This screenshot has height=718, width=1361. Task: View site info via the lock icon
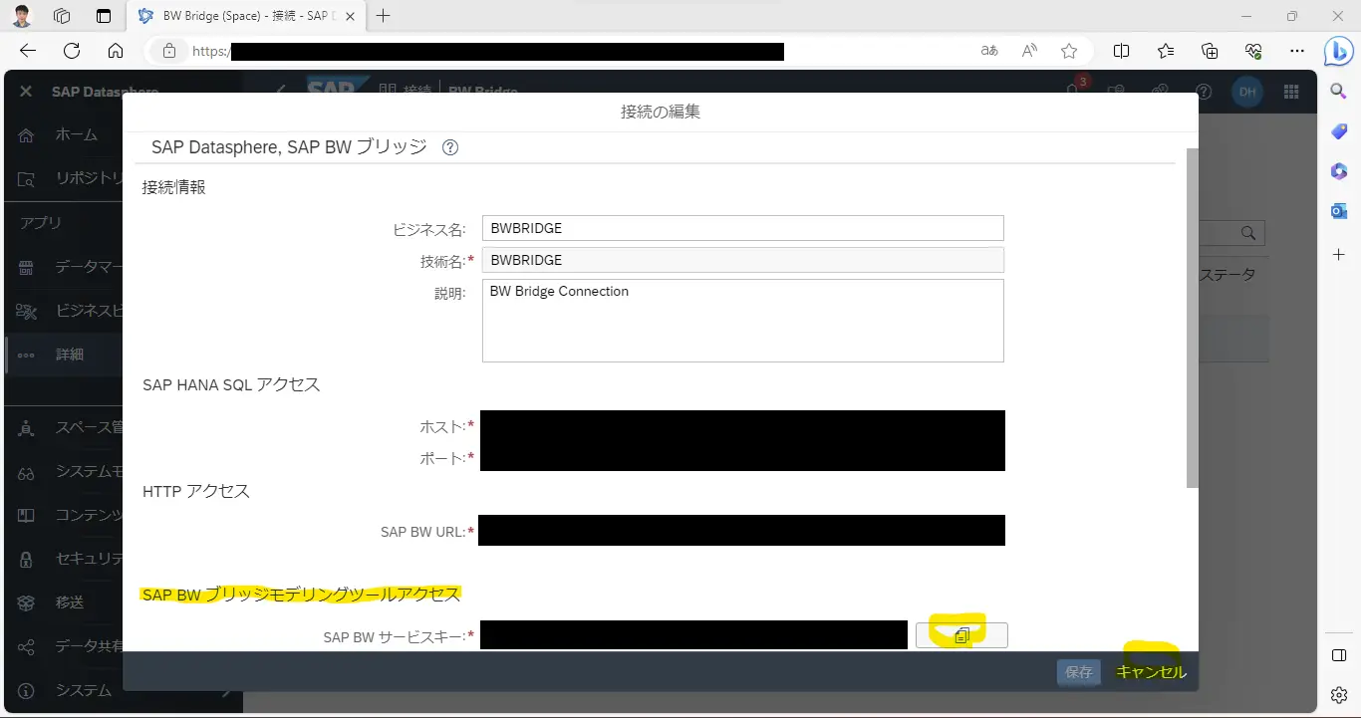(169, 51)
